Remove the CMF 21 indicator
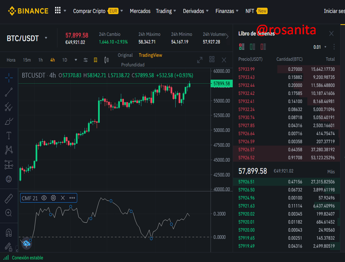 pyautogui.click(x=63, y=198)
